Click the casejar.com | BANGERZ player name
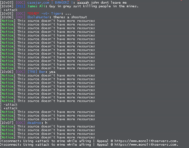The width and height of the screenshot is (189, 148). (50, 3)
